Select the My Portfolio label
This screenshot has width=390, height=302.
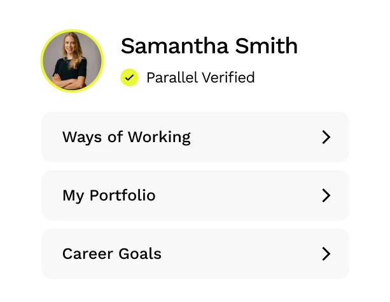coord(109,196)
